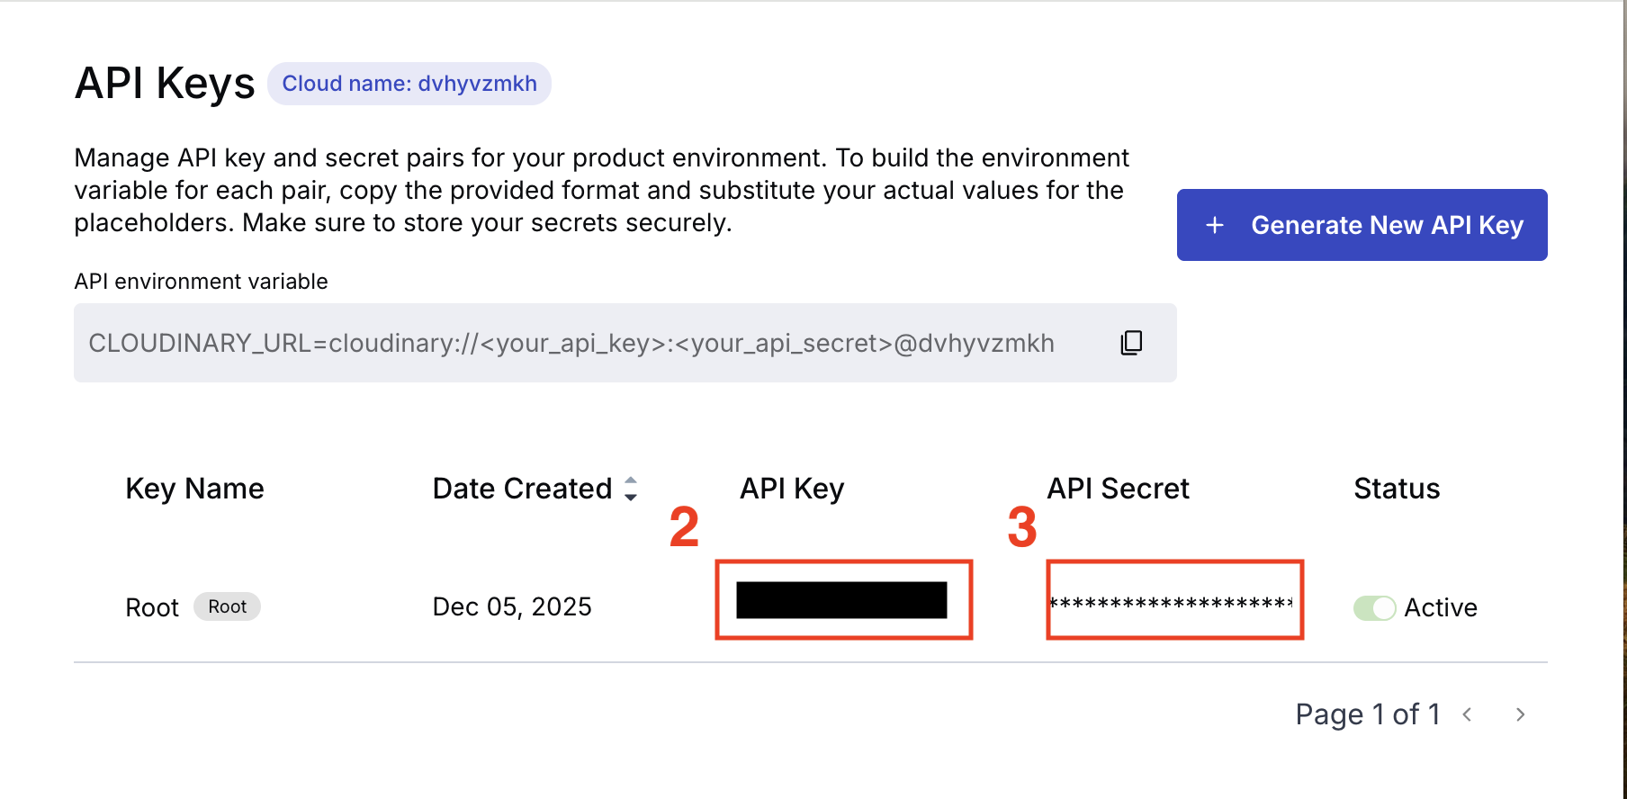Click the Dec 05, 2025 date cell
Image resolution: width=1627 pixels, height=799 pixels.
(x=512, y=607)
